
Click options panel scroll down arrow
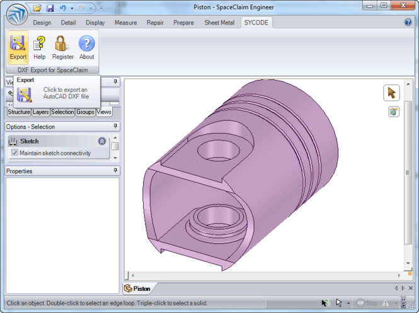point(115,158)
